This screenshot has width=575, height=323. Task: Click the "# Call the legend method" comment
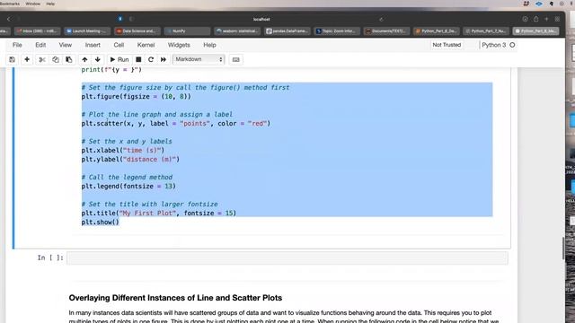[127, 178]
